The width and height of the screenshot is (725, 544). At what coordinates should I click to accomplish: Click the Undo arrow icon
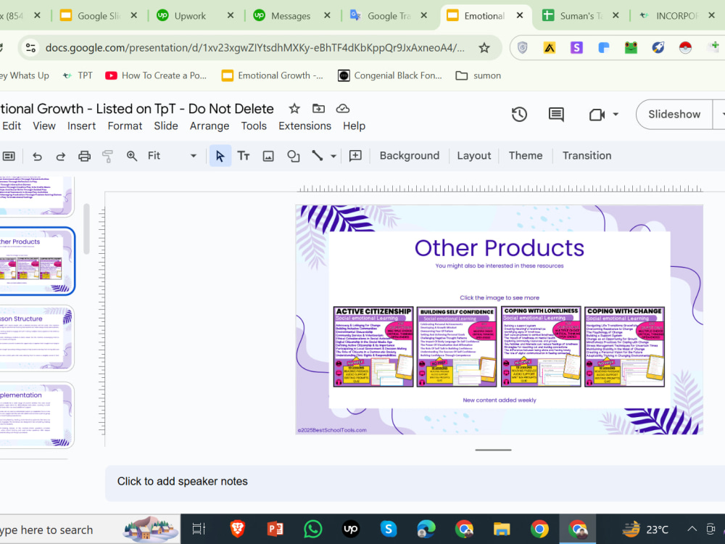37,157
